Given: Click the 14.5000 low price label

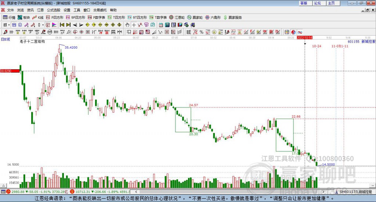Looking at the screenshot, I should point(328,165).
